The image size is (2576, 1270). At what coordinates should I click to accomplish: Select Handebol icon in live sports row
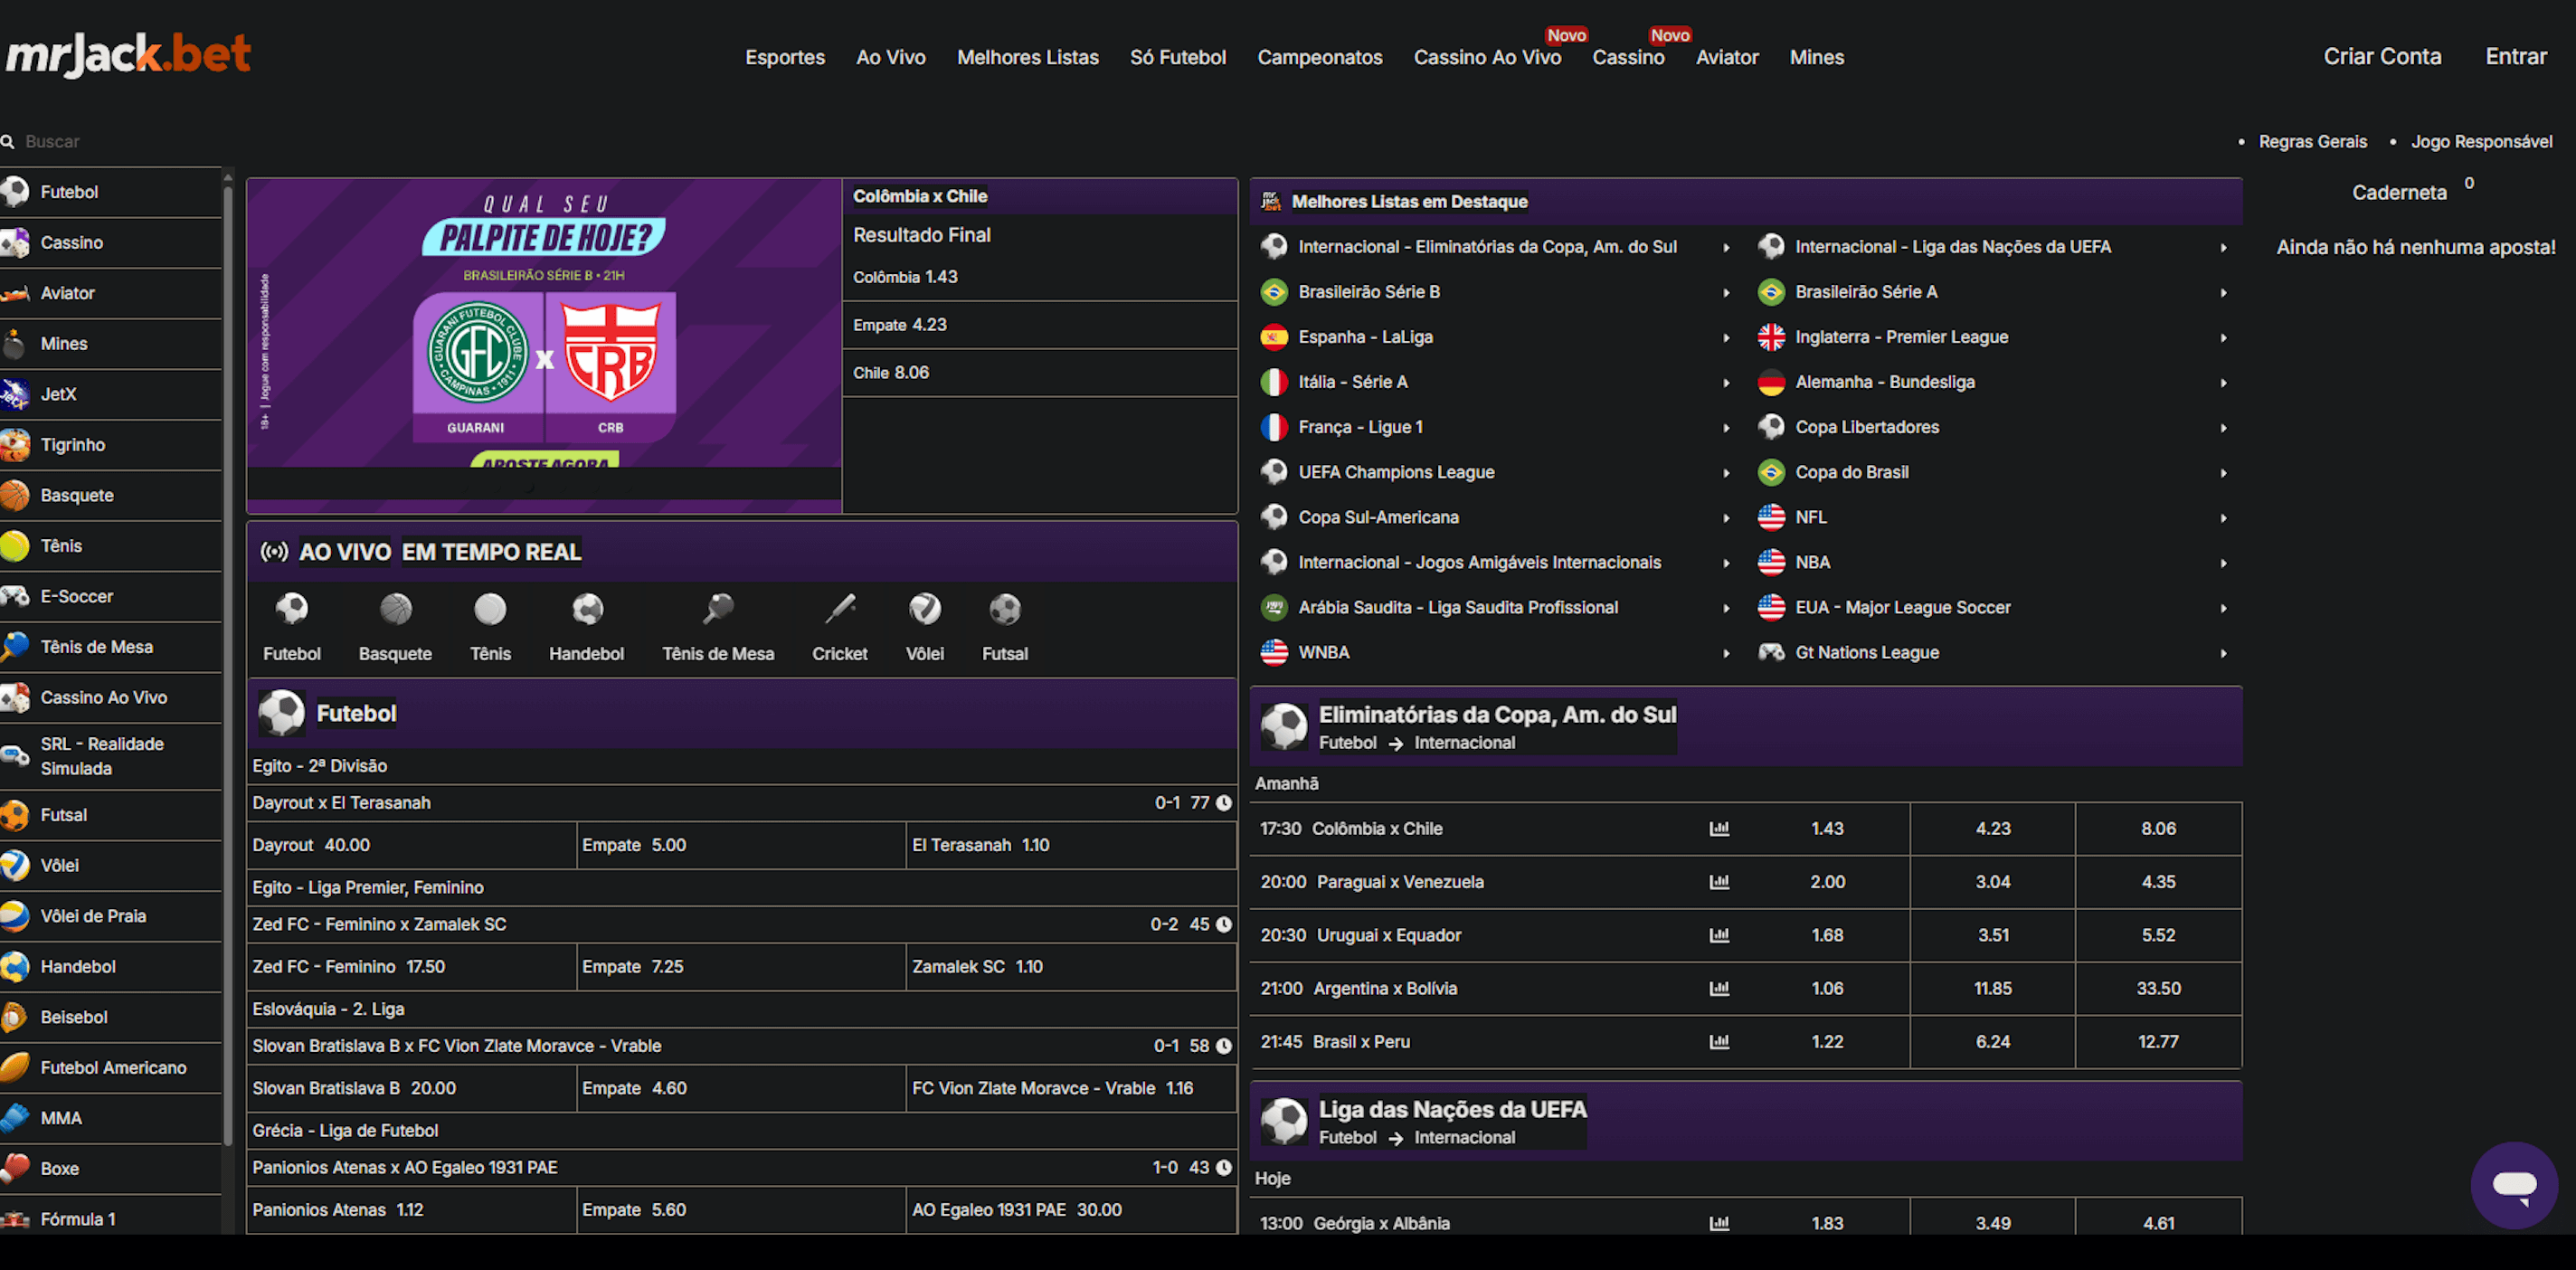click(x=587, y=609)
